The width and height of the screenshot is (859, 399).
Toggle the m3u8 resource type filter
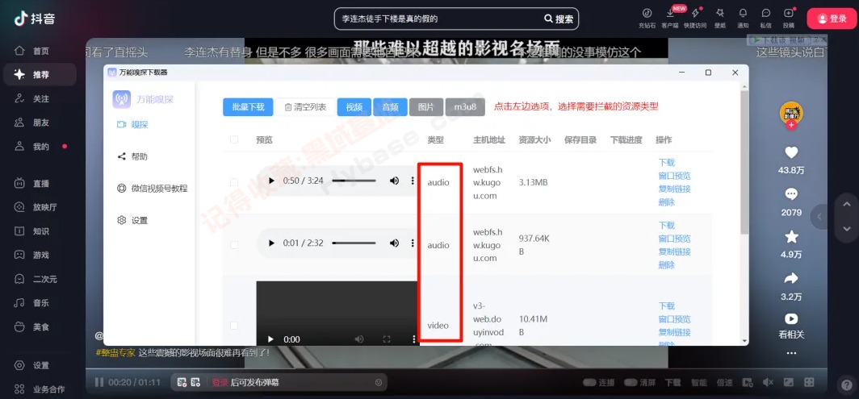465,107
